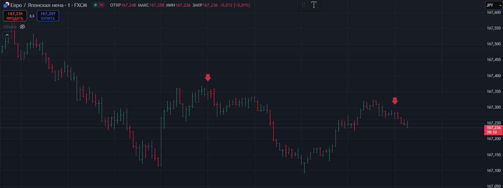Viewport: 503px width, 188px height.
Task: Click the 167,600 price scale label
Action: pyautogui.click(x=493, y=12)
